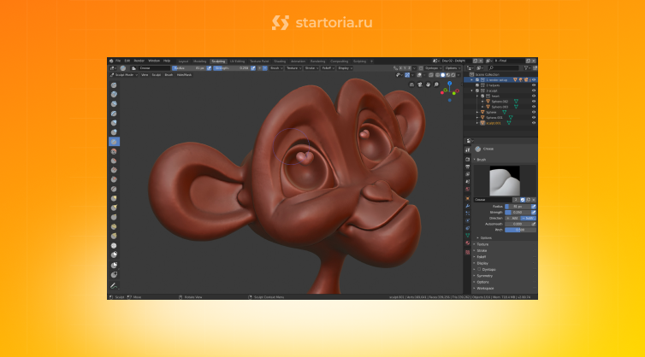Screen dimensions: 645x357
Task: Hide the Sphere.001 object in outliner
Action: (x=534, y=118)
